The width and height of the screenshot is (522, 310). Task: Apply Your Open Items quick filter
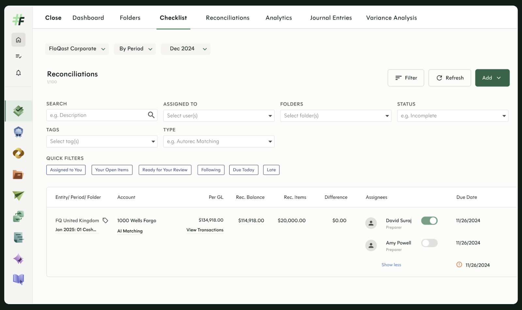click(112, 170)
